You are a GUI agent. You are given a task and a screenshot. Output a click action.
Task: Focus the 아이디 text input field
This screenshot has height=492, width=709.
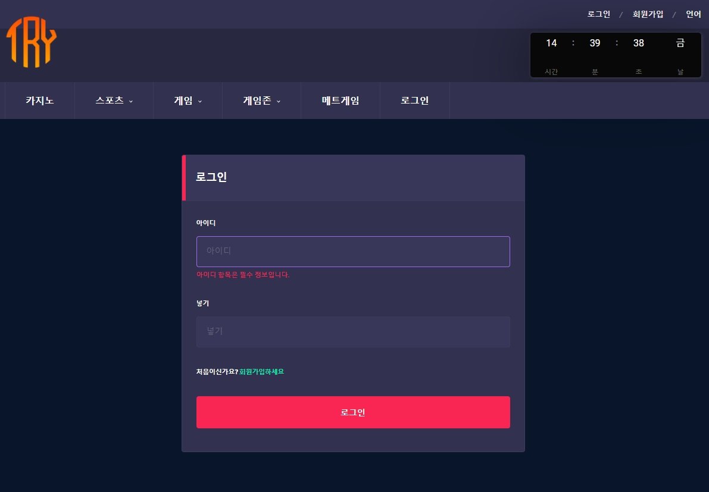tap(353, 252)
